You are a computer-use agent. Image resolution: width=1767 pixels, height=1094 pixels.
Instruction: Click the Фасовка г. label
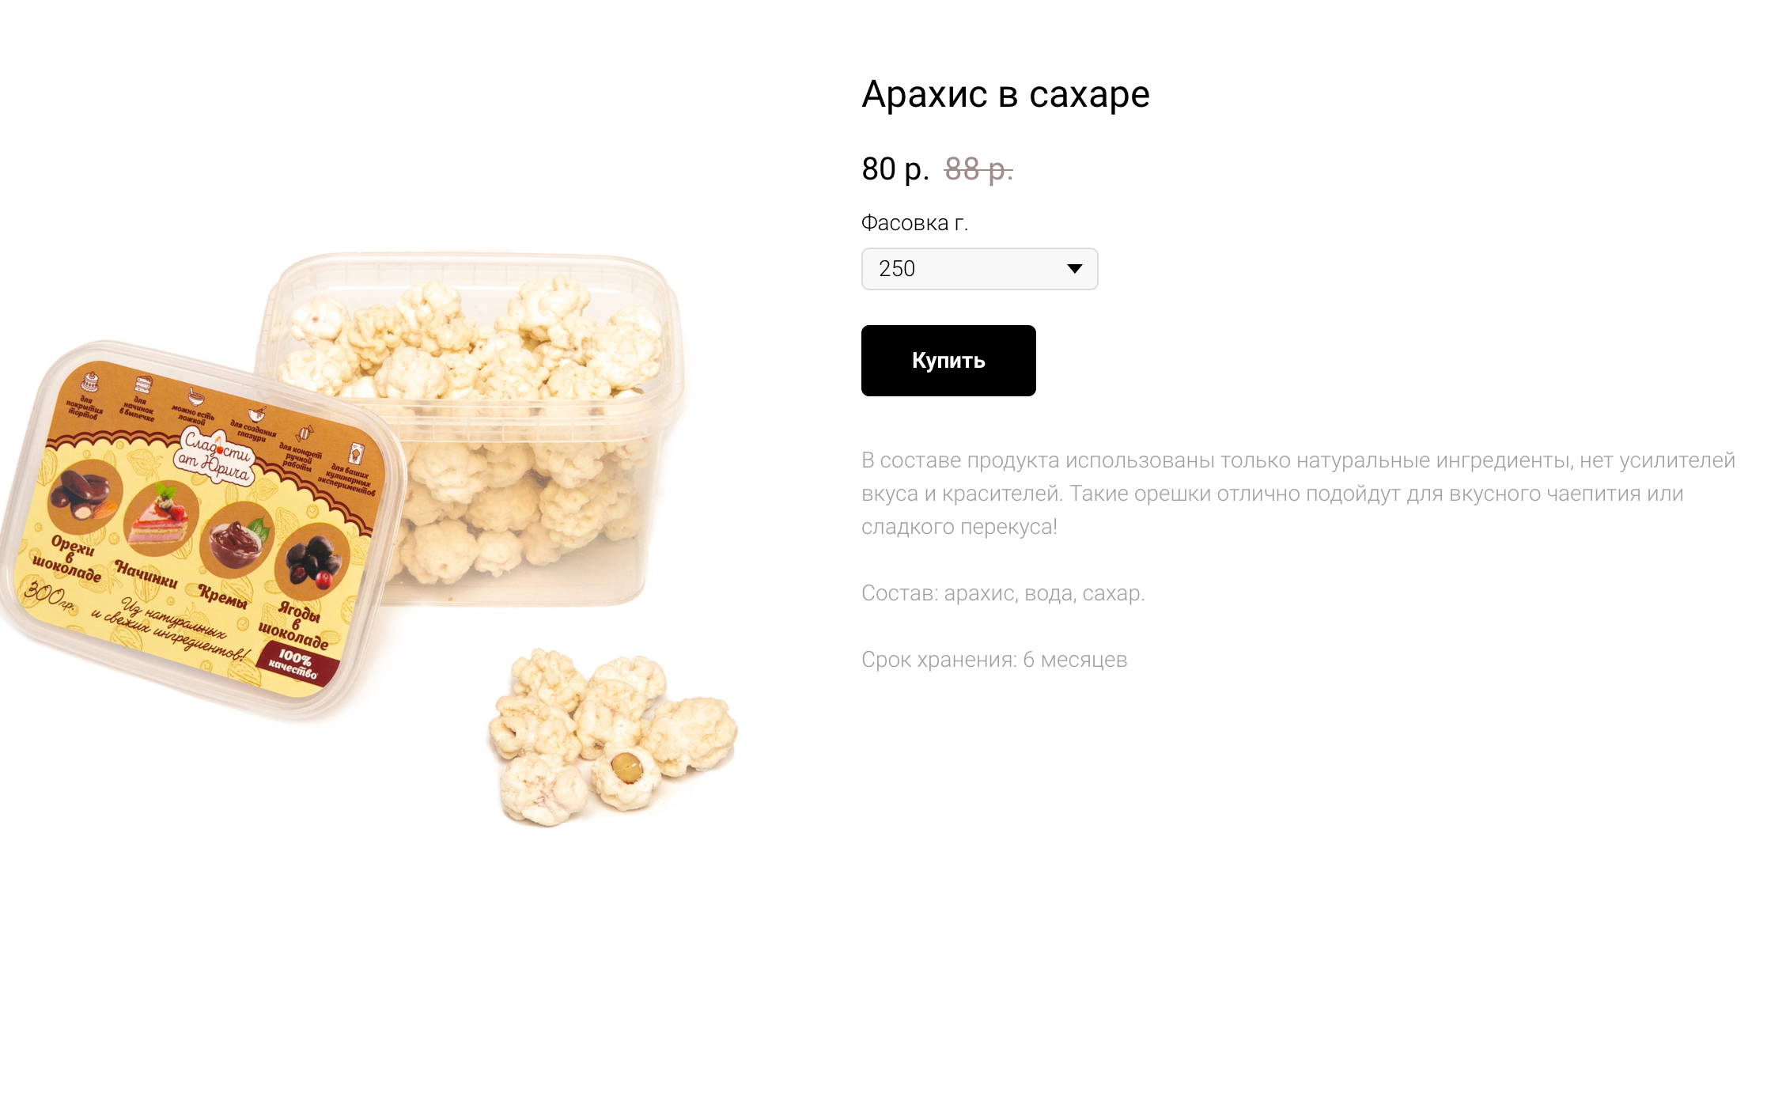click(x=914, y=223)
